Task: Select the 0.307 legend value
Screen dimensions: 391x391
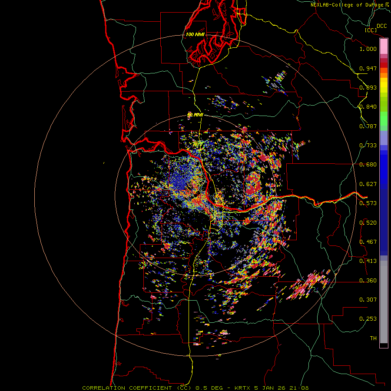Action: tap(368, 300)
